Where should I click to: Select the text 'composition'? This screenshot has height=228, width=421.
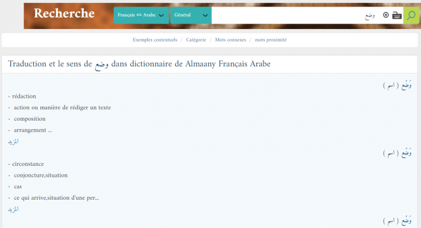click(x=30, y=119)
